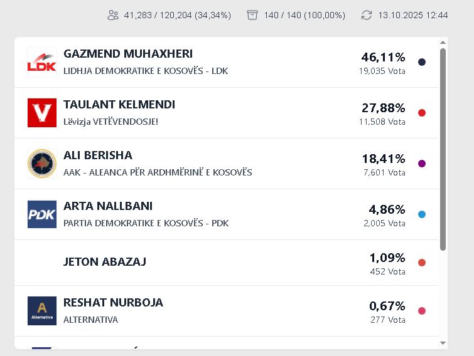Click the Vetëvendosje red V logo

click(x=42, y=113)
